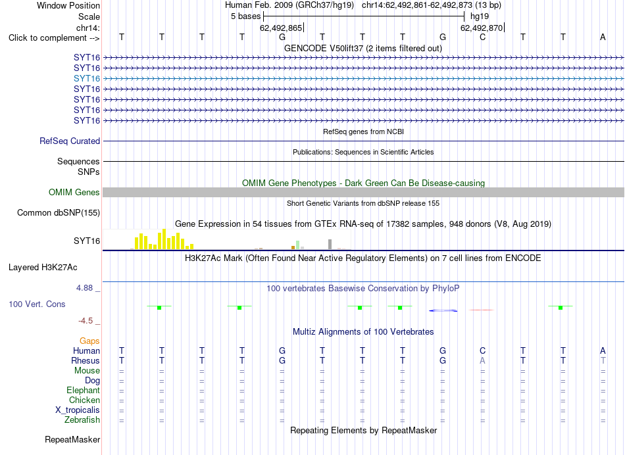
Task: Click the Zebrafish species label
Action: 82,420
